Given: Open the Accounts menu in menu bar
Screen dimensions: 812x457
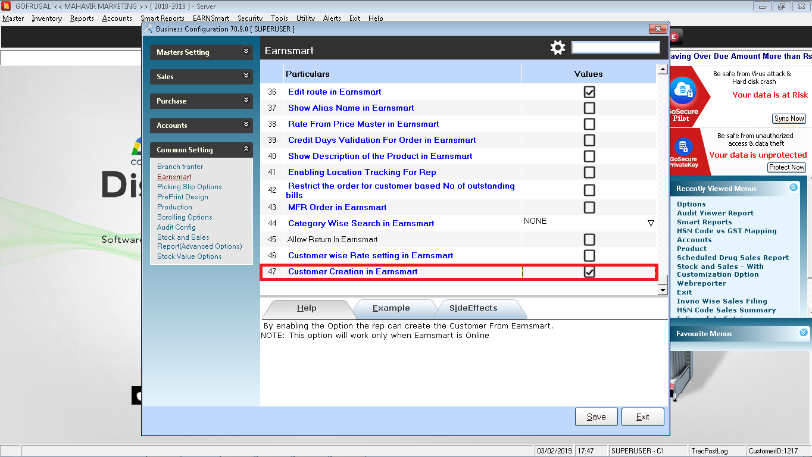Looking at the screenshot, I should pyautogui.click(x=117, y=18).
